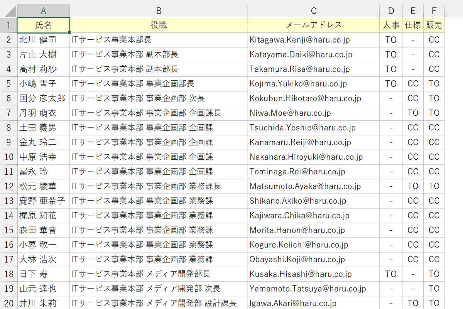Click Kusaka.Hisashi@haru.co.jp email cell
The width and height of the screenshot is (463, 309).
314,274
